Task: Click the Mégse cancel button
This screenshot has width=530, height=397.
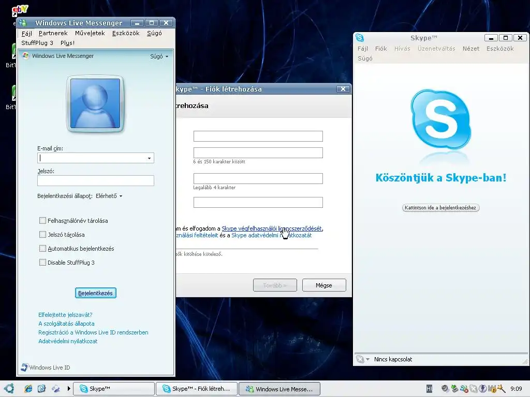Action: (324, 285)
